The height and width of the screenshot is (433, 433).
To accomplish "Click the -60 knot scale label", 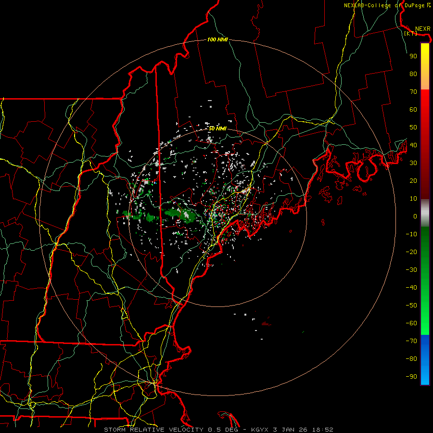I will click(x=411, y=323).
